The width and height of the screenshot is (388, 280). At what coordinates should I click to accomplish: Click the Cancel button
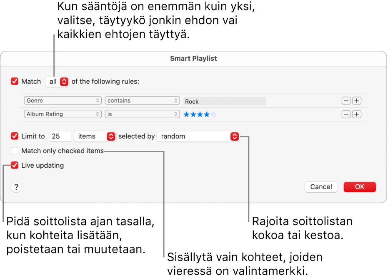click(321, 187)
